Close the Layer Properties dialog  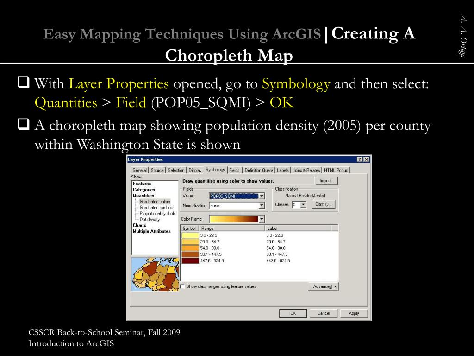click(366, 159)
